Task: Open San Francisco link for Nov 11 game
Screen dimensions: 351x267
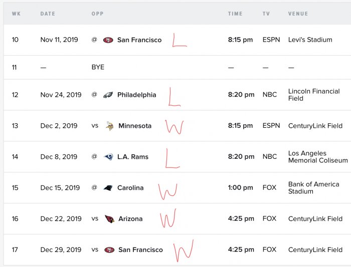Action: click(139, 40)
